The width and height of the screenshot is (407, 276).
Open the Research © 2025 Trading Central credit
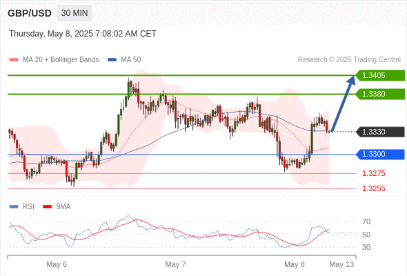click(349, 60)
